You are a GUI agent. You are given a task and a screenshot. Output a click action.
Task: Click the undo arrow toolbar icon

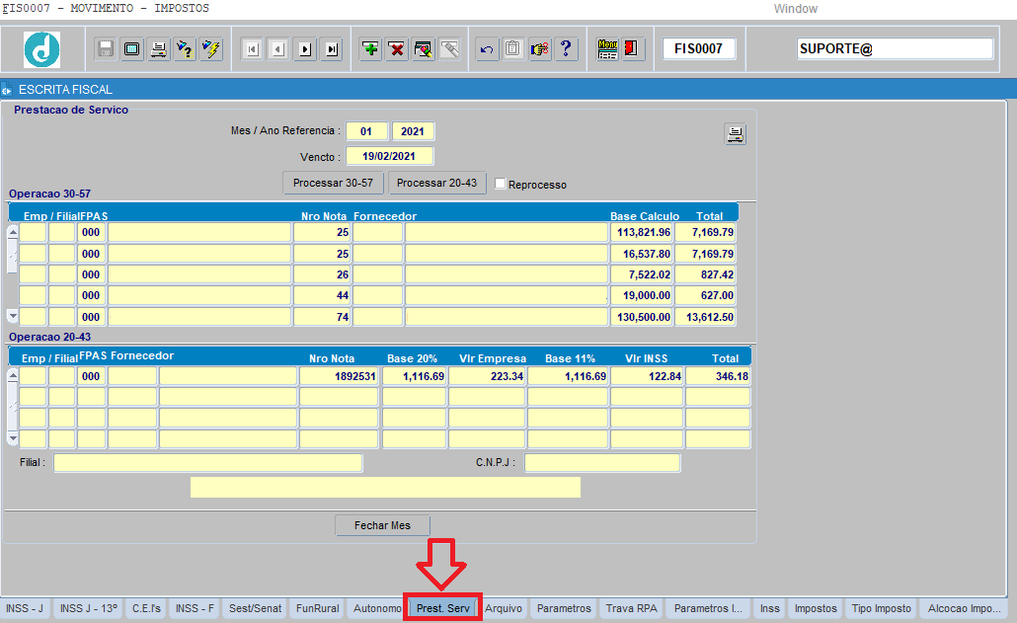tap(486, 48)
